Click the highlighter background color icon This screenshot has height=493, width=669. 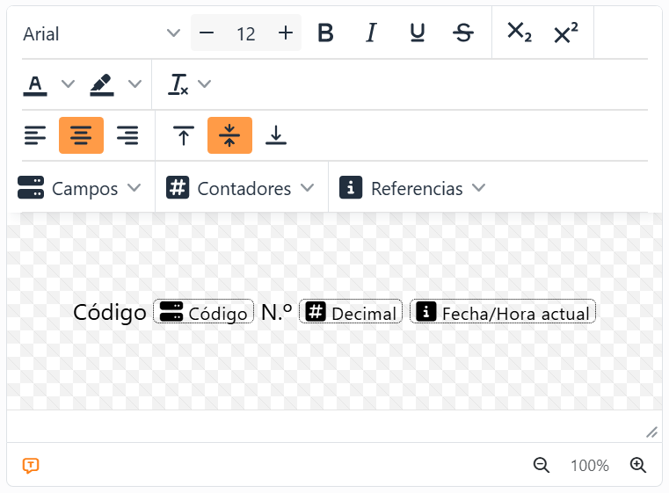click(x=102, y=84)
